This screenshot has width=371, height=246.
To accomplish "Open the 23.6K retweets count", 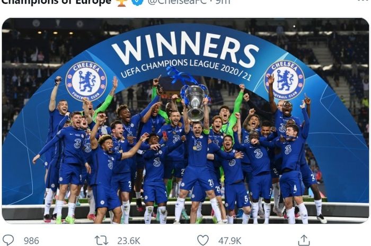I will [129, 241].
